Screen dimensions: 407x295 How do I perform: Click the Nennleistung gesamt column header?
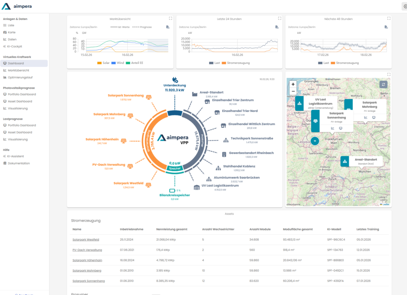pos(172,229)
